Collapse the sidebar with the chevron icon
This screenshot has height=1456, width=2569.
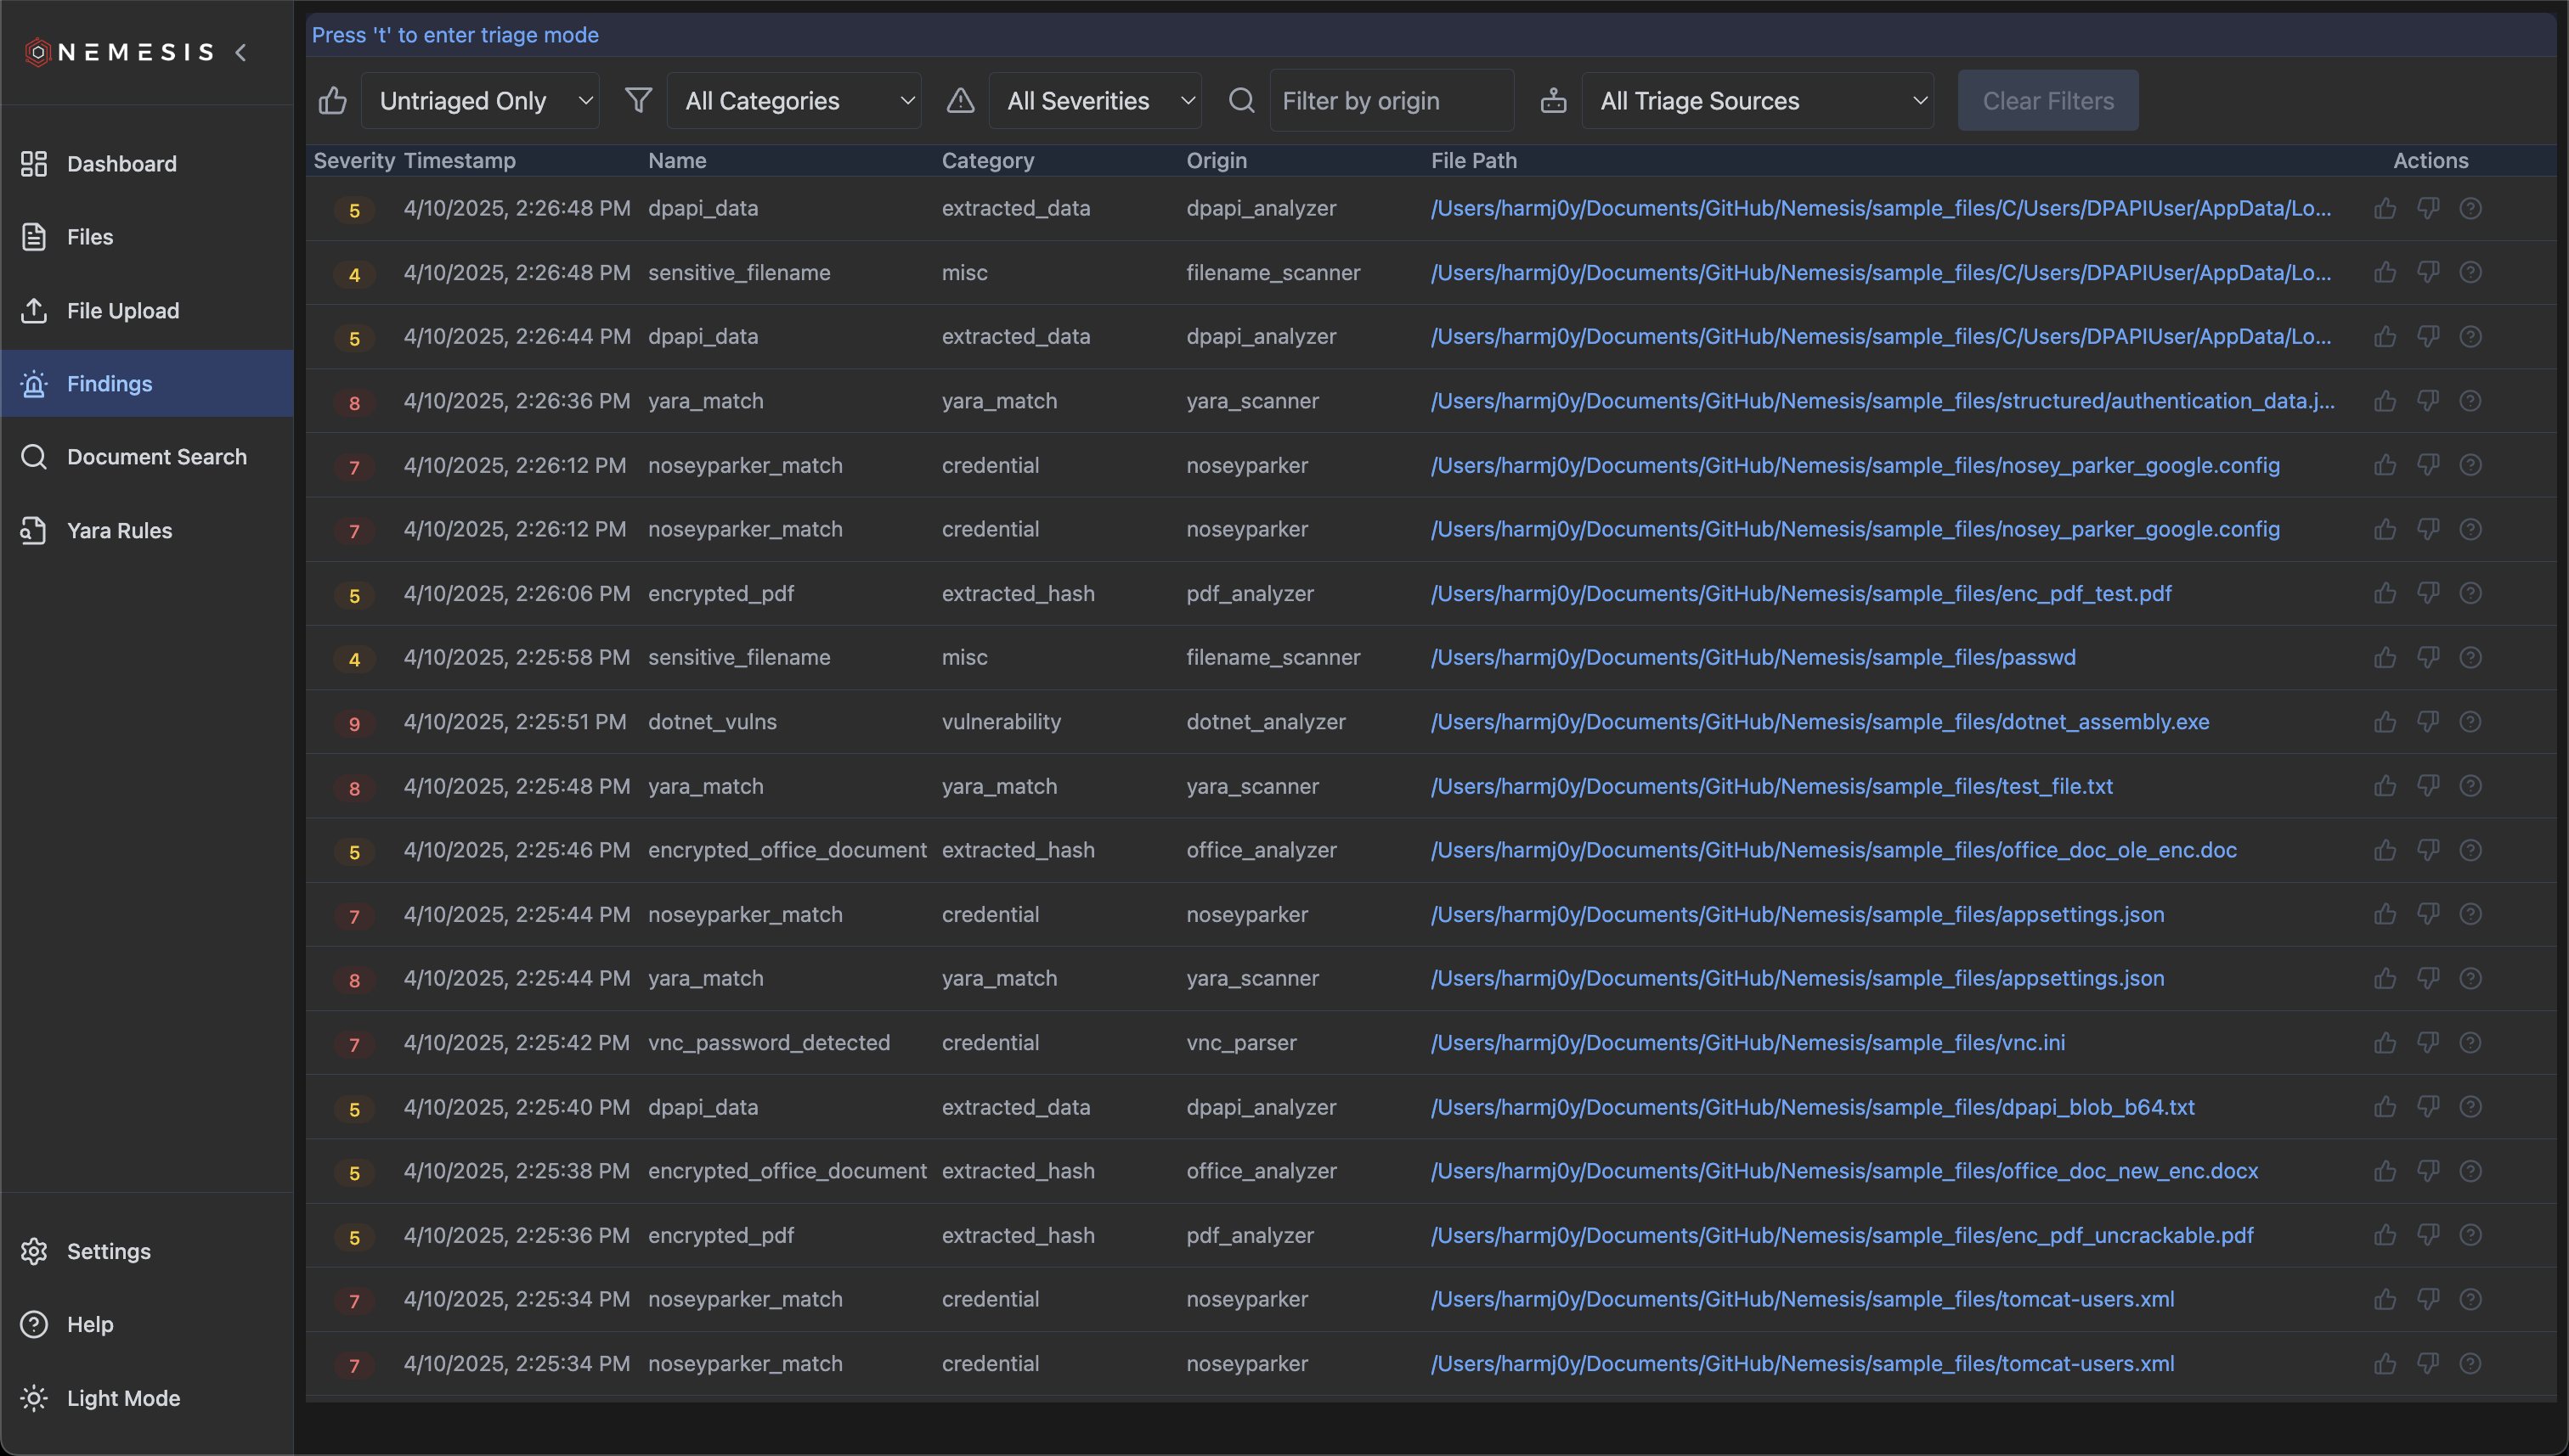[x=241, y=52]
